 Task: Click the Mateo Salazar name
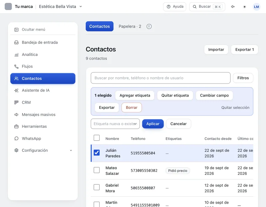click(112, 171)
